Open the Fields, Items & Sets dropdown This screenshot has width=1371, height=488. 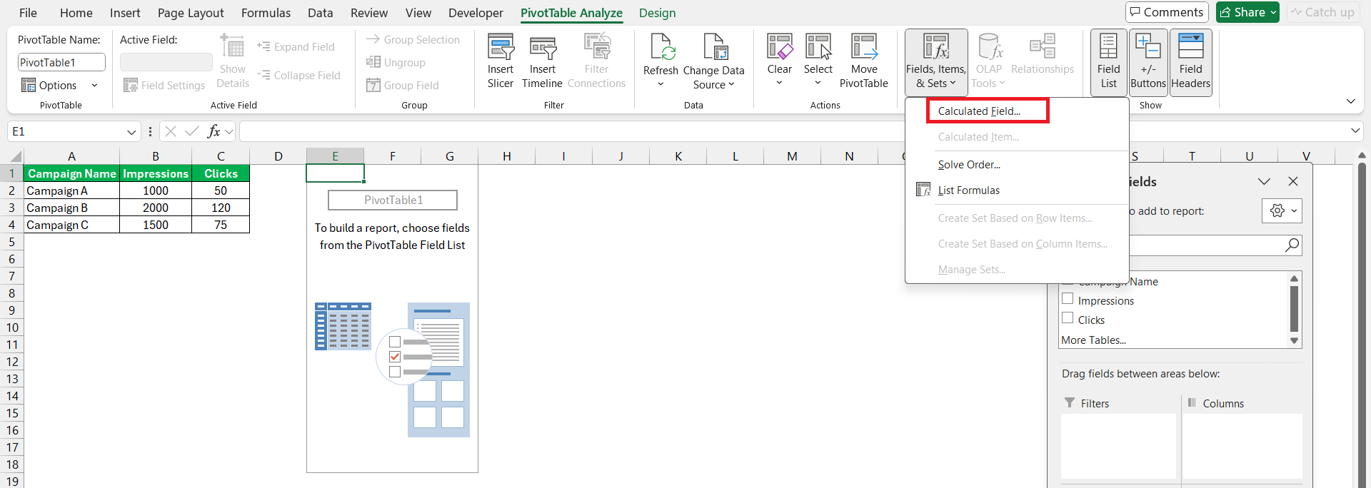click(x=935, y=62)
